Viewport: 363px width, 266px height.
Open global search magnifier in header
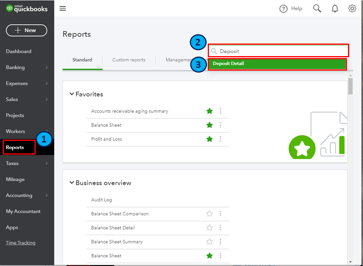pos(317,9)
